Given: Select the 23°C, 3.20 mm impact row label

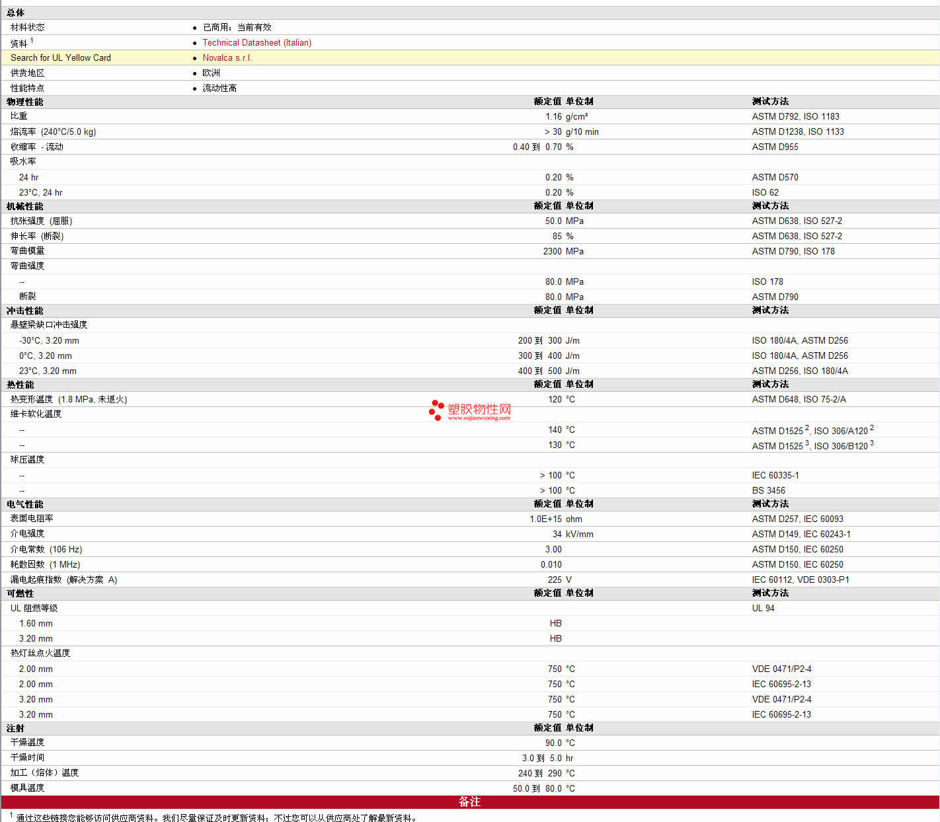Looking at the screenshot, I should click(48, 371).
